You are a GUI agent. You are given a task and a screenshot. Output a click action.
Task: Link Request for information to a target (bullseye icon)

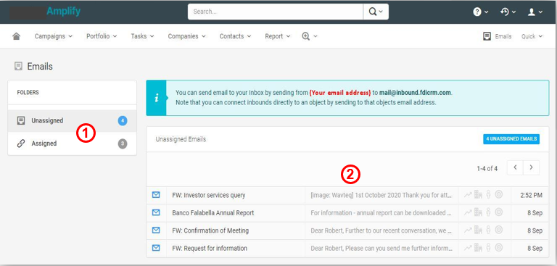tap(499, 248)
